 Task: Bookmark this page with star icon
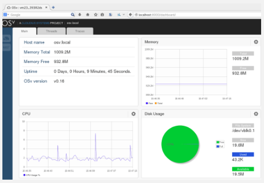96,15
